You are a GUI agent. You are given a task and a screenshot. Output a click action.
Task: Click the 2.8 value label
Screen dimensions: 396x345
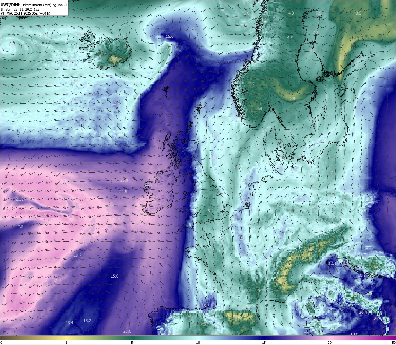292,99
